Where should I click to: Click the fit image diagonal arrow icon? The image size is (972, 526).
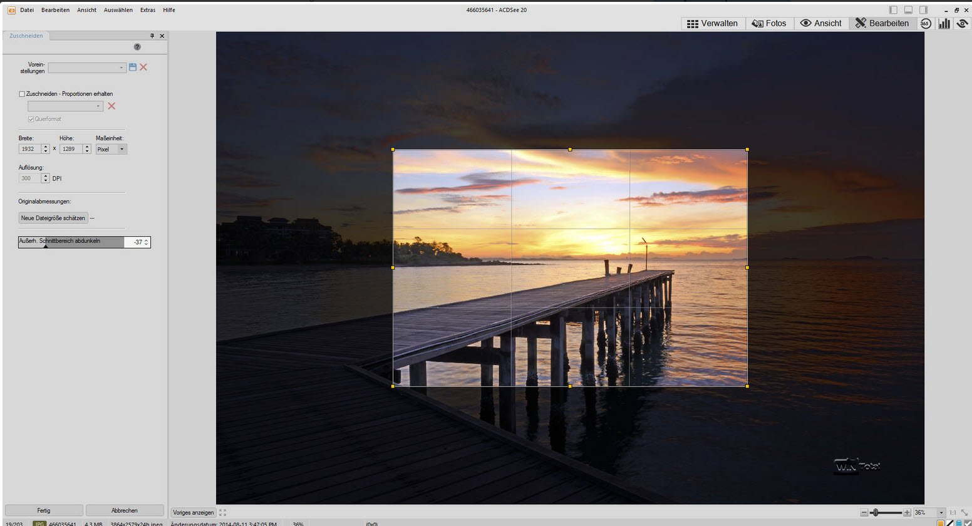pos(965,512)
